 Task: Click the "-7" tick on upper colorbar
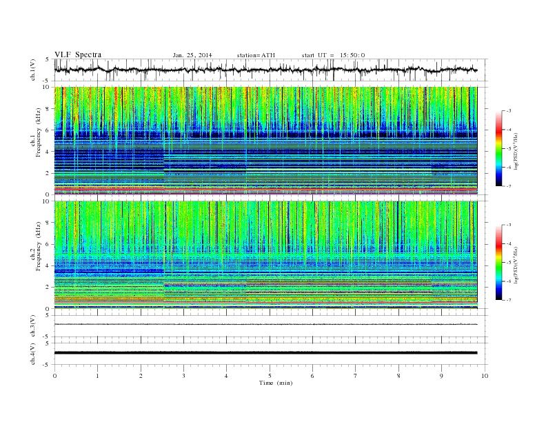(509, 186)
